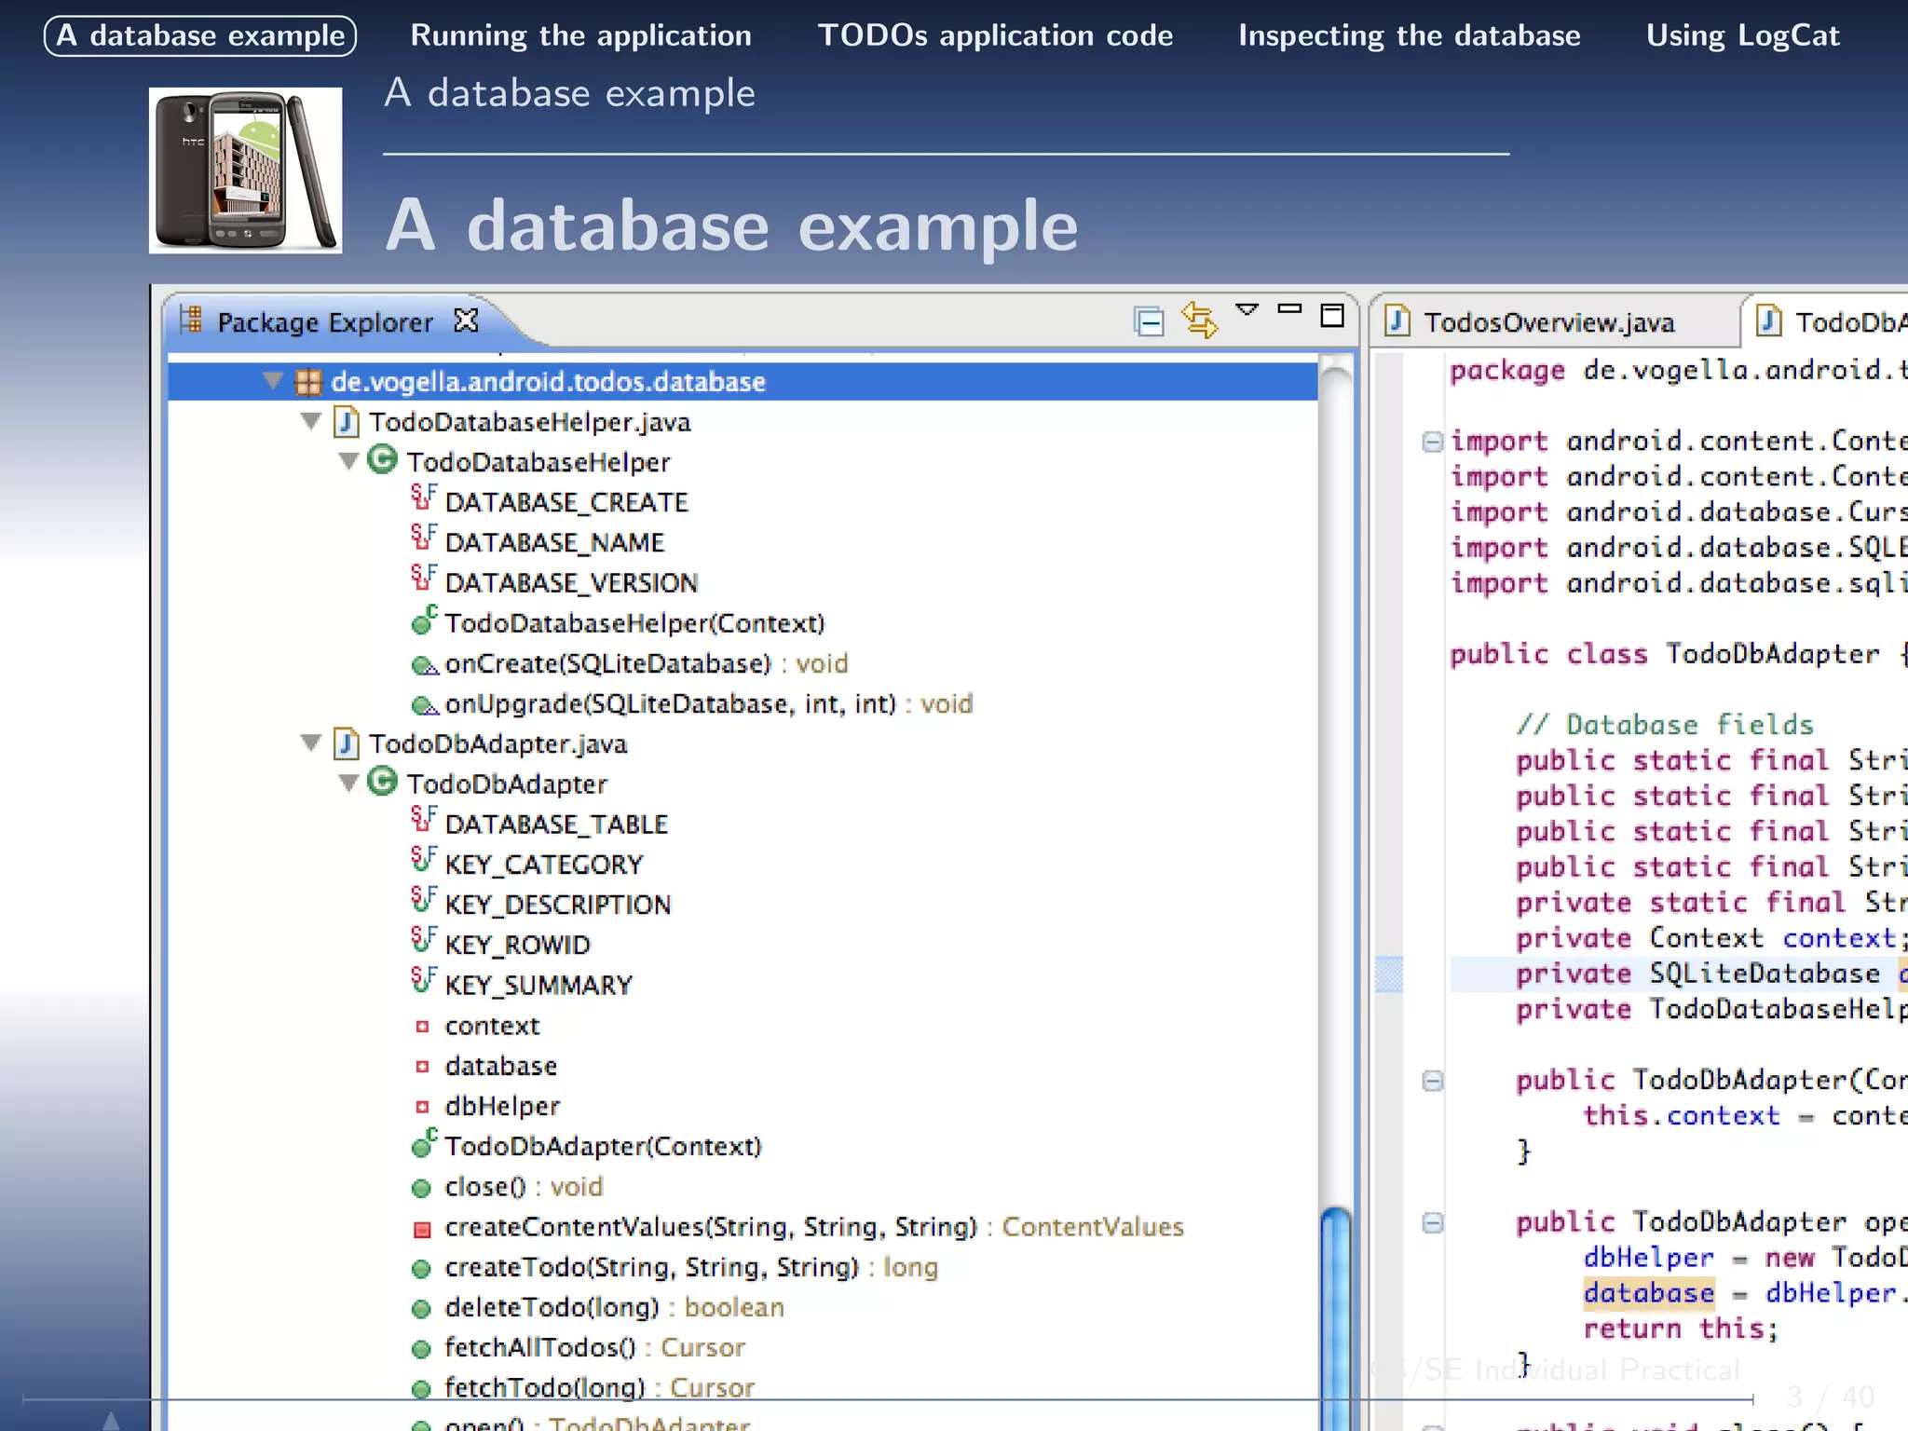Collapse the de.vogella.android.todos.database package
1908x1431 pixels.
(273, 381)
